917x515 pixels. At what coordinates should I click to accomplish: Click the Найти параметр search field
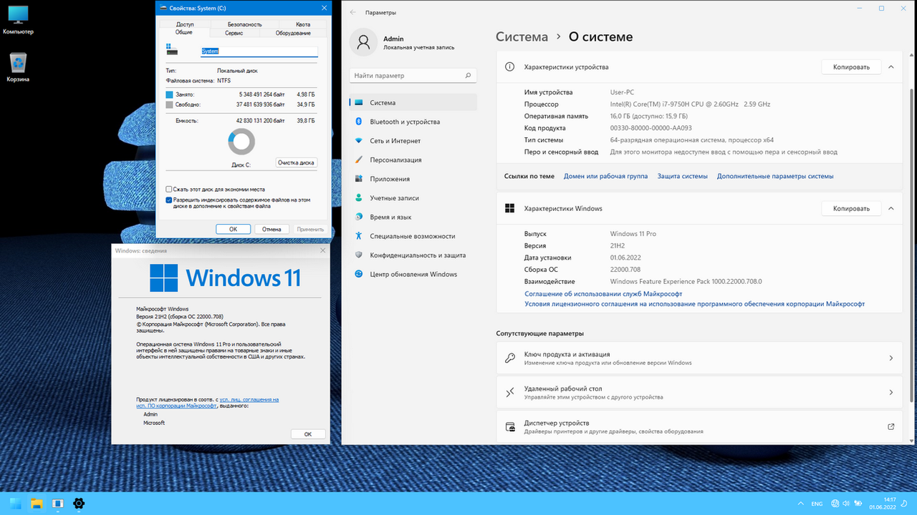pyautogui.click(x=413, y=75)
